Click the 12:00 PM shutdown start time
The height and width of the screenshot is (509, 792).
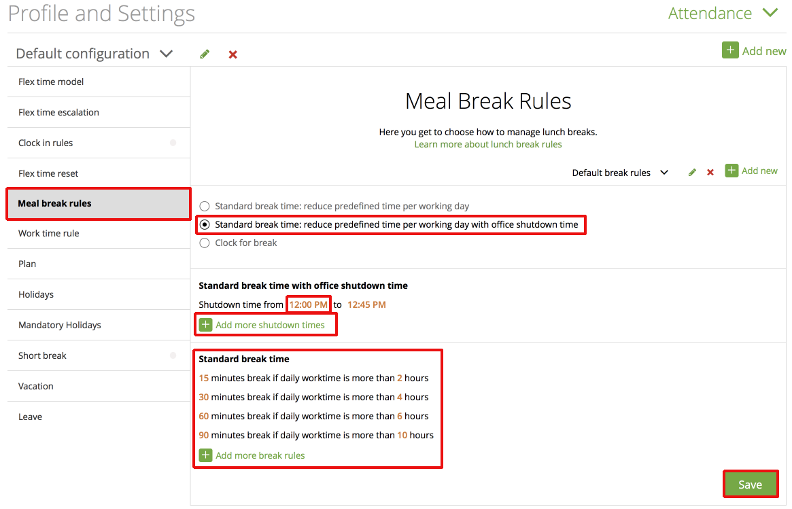coord(308,304)
